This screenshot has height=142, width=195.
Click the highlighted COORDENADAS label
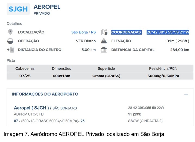click(126, 32)
